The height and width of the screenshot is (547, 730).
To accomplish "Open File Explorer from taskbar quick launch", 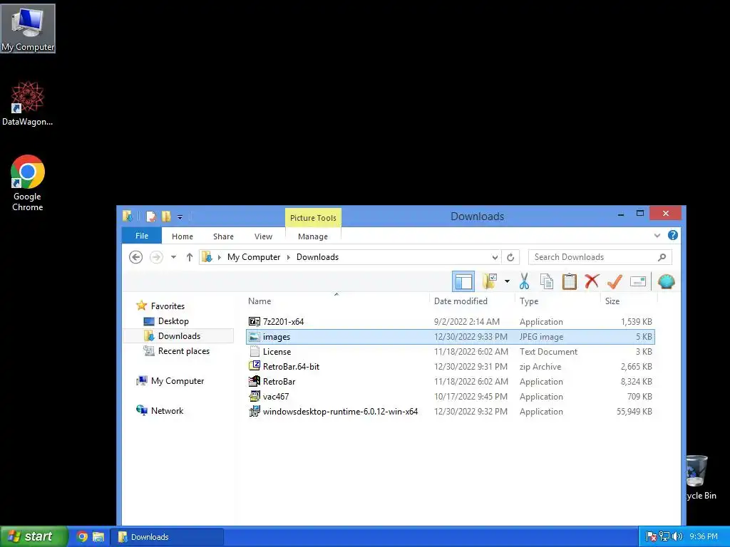I will (x=98, y=537).
